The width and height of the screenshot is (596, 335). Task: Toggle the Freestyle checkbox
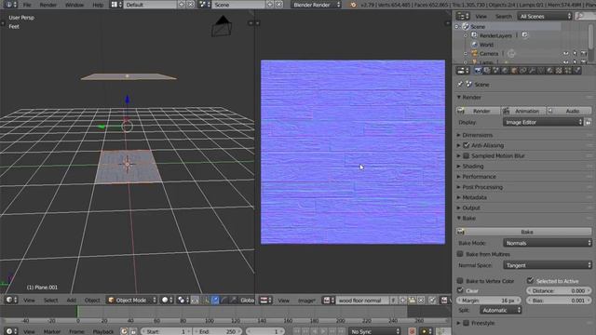[467, 323]
